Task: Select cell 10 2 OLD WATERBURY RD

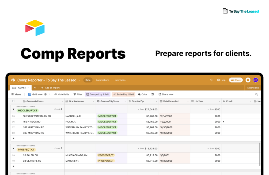Action: point(37,116)
